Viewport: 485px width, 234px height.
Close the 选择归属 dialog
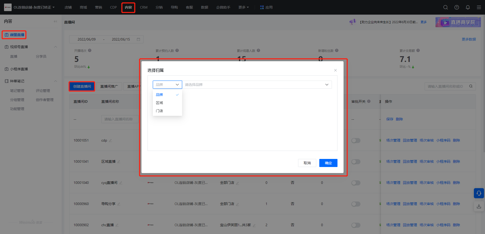coord(335,70)
